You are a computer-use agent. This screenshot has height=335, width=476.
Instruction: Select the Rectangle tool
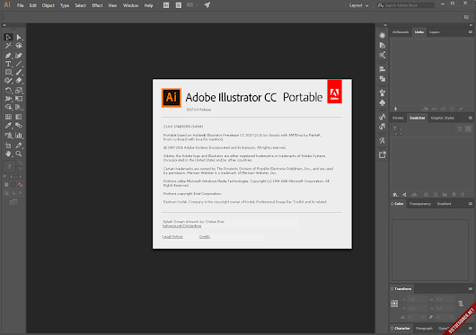pos(8,72)
